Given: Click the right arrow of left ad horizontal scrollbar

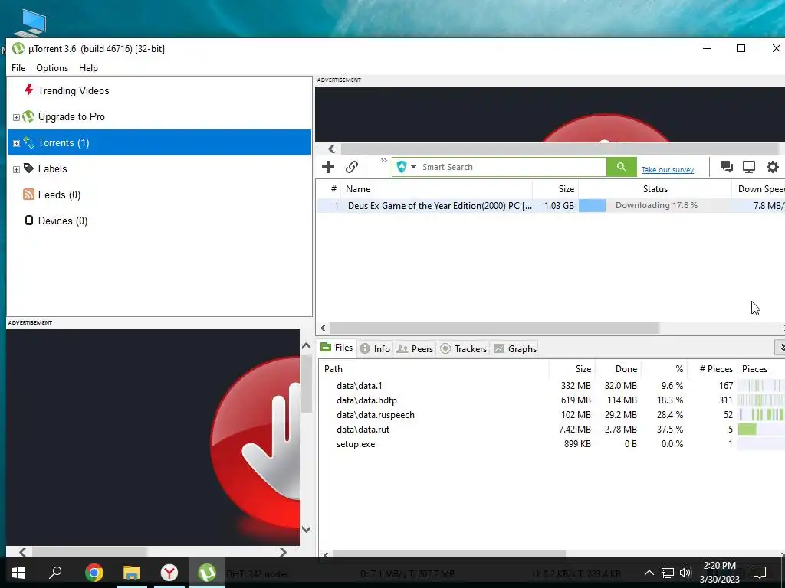Looking at the screenshot, I should point(284,552).
